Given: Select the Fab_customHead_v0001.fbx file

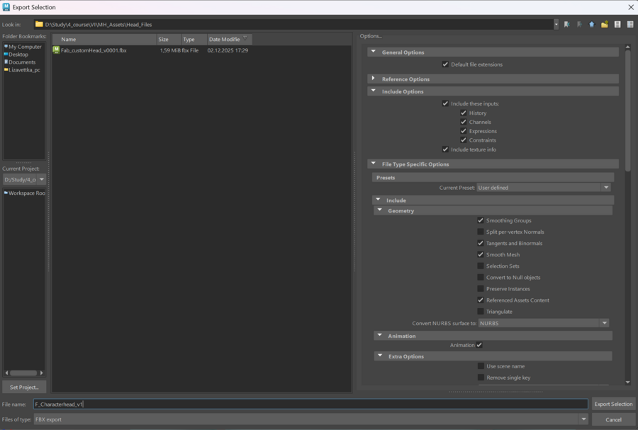Looking at the screenshot, I should 94,50.
